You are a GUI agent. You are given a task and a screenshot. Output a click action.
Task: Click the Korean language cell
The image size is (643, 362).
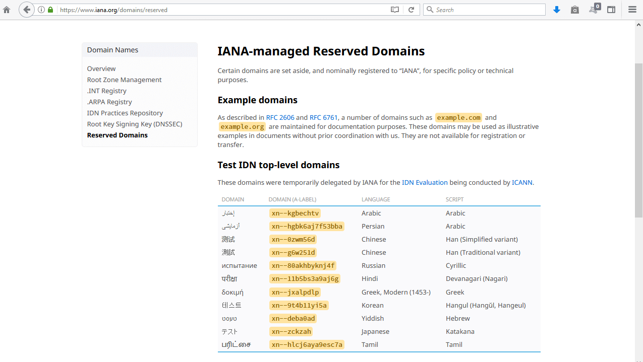[x=373, y=305]
